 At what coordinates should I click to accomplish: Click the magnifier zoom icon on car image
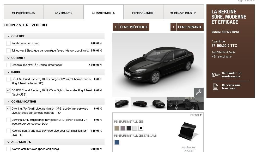coord(199,92)
